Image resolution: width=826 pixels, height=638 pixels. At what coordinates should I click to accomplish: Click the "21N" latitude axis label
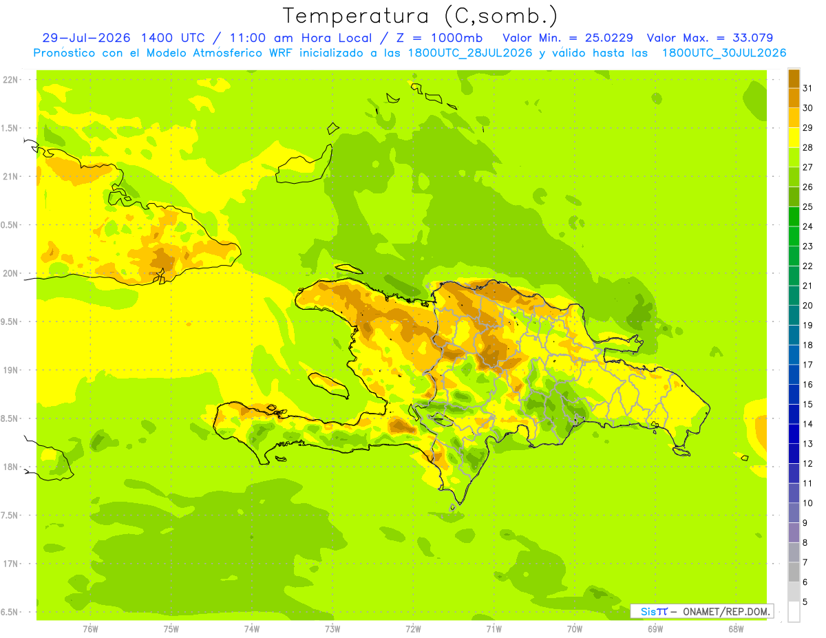click(x=10, y=177)
